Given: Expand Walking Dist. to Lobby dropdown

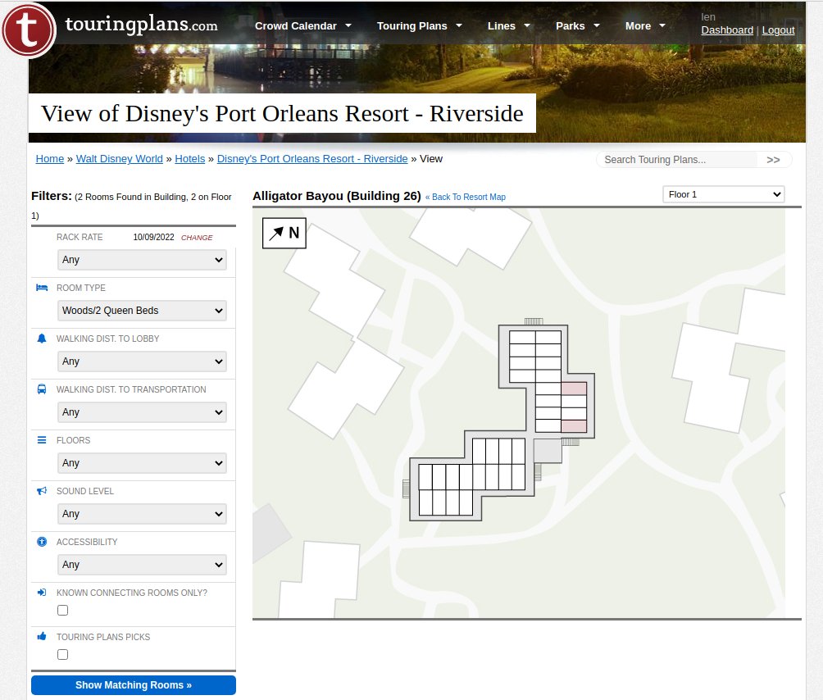Looking at the screenshot, I should (x=142, y=361).
